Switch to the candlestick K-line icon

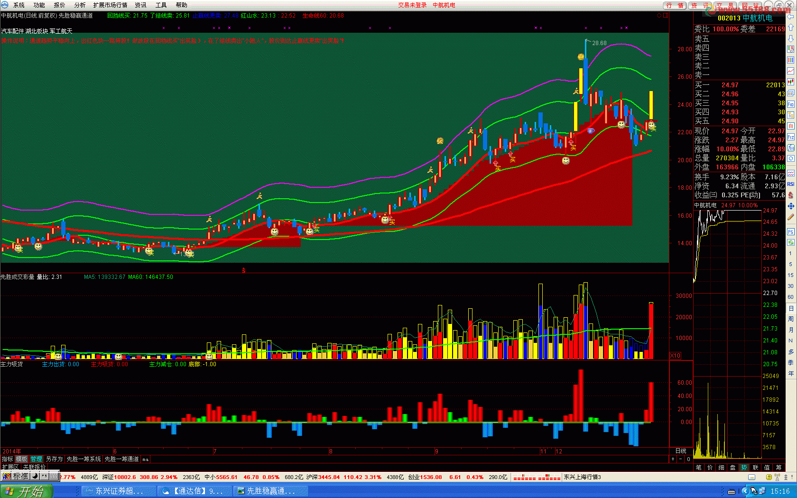(791, 82)
